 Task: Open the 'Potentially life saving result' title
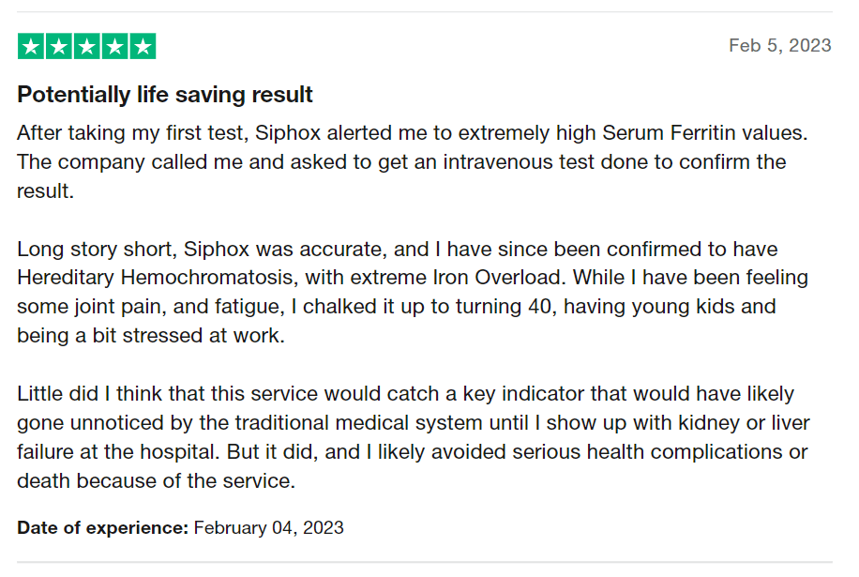pyautogui.click(x=165, y=94)
